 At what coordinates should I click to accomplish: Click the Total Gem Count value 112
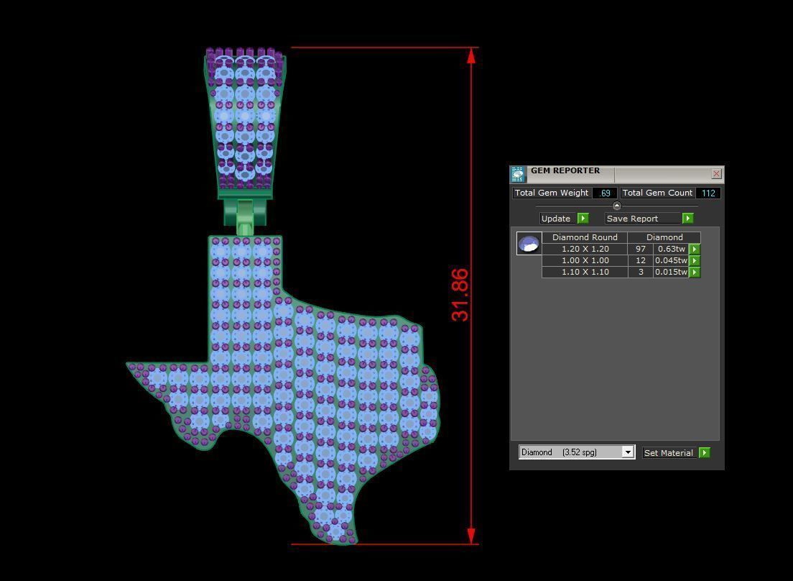pyautogui.click(x=708, y=193)
